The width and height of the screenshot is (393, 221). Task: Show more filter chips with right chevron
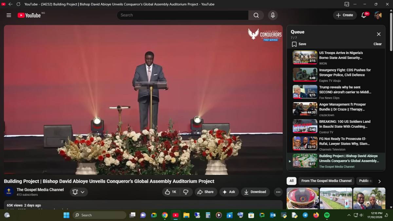tap(380, 181)
